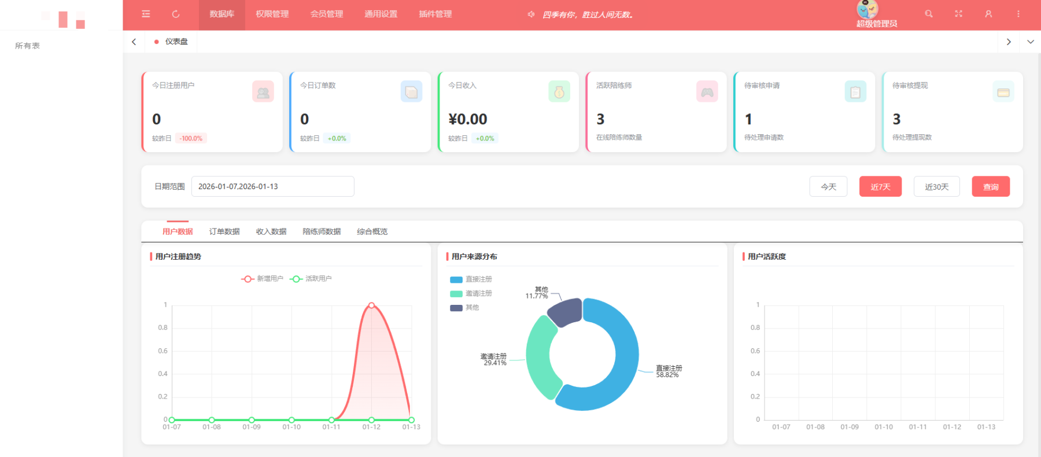
Task: Toggle fullscreen mode icon
Action: [958, 14]
